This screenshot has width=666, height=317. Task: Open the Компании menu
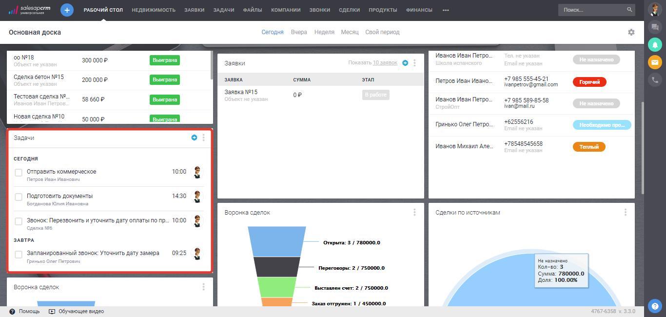(x=286, y=10)
